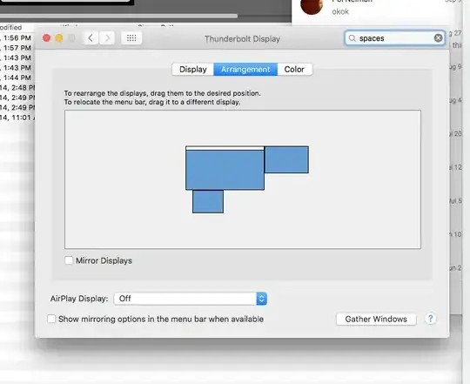Toggle Show mirroring options in menu bar checkbox
Image resolution: width=470 pixels, height=384 pixels.
pos(51,319)
